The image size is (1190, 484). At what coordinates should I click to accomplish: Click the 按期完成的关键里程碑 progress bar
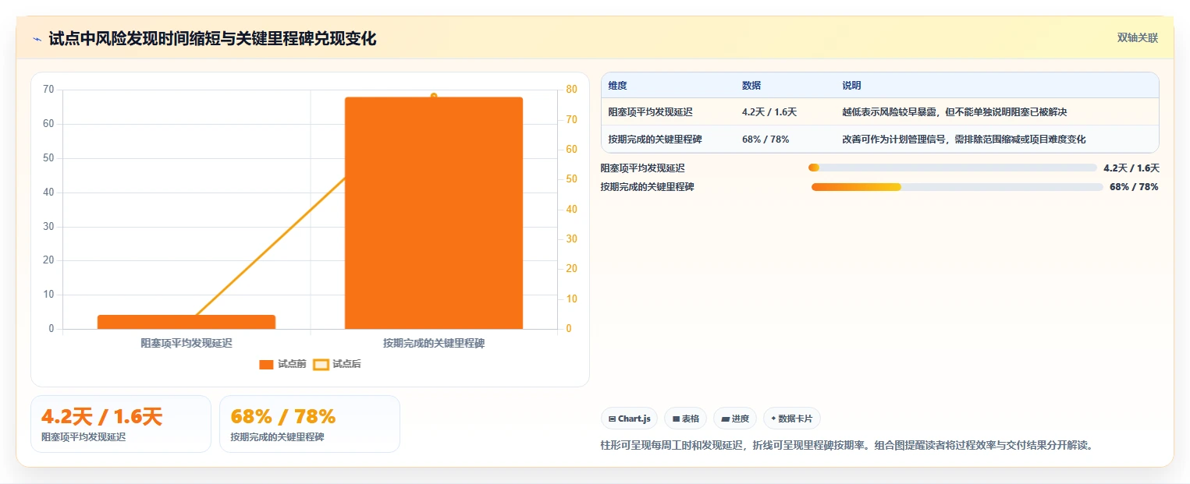[957, 187]
